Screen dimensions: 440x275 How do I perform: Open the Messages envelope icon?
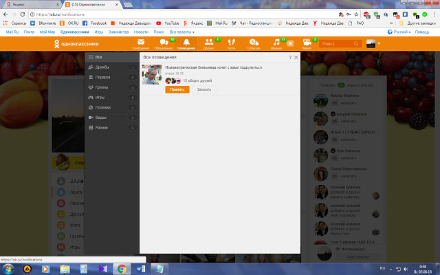tap(141, 43)
